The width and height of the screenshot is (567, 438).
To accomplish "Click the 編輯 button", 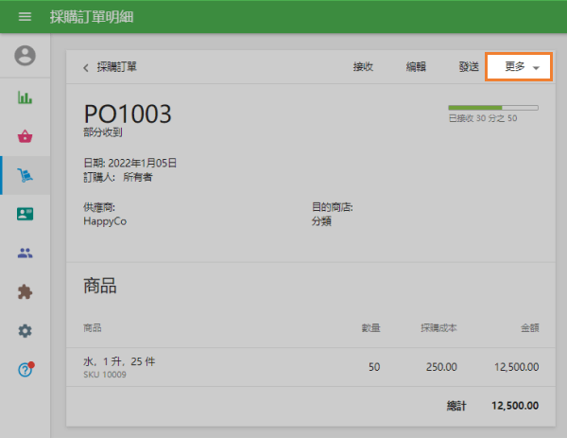I will pos(416,67).
